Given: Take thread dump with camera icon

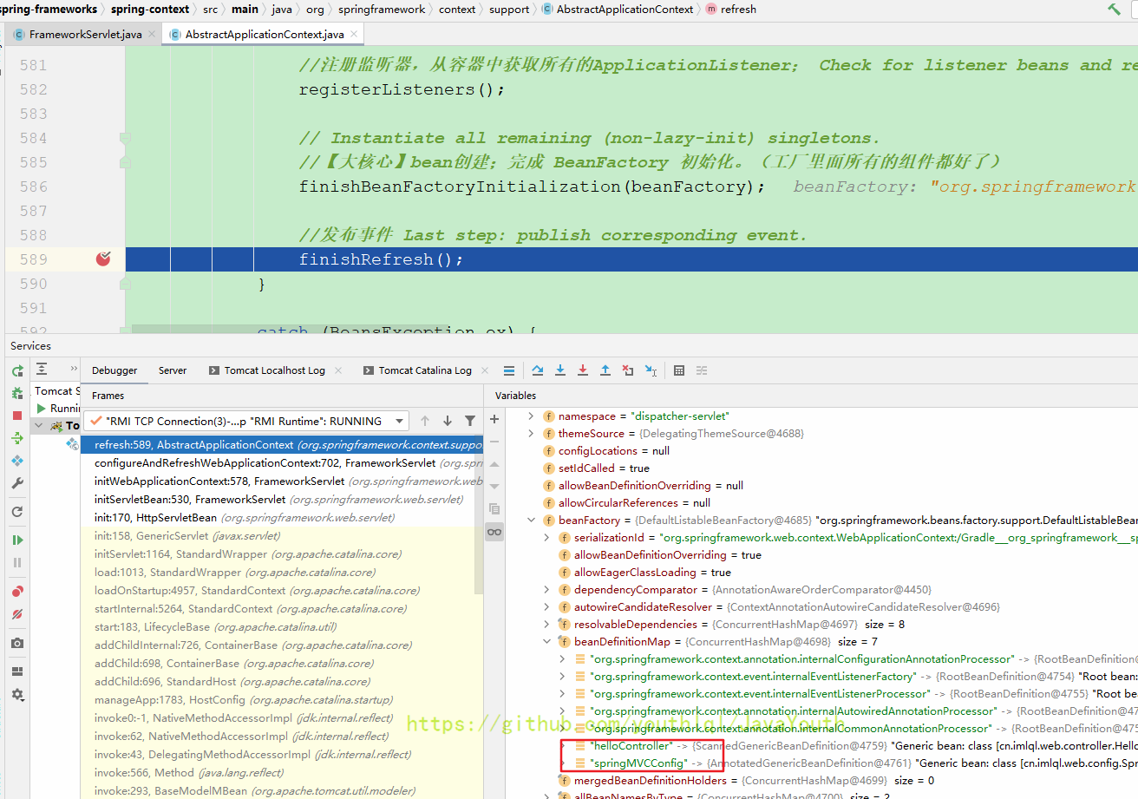Looking at the screenshot, I should click(x=17, y=643).
